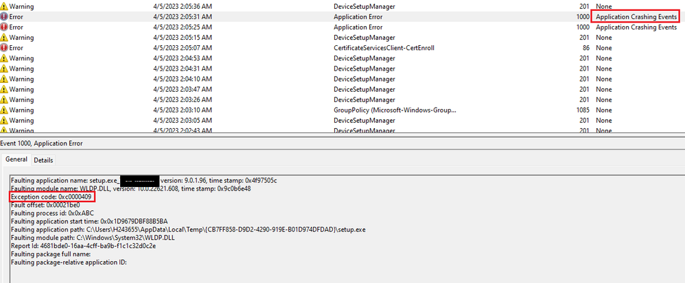Select the timestamp 4/5/2023 2:05:31 AM
The width and height of the screenshot is (685, 283).
click(183, 16)
